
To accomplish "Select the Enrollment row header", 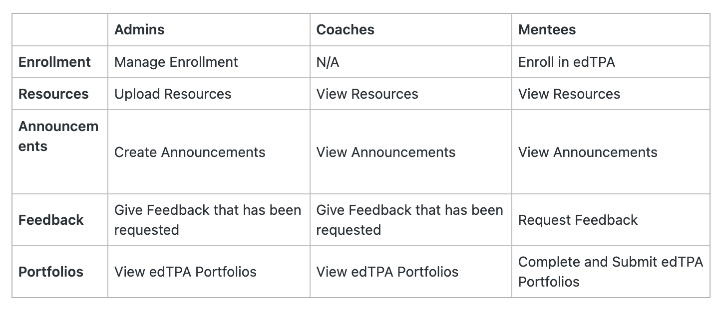I will (54, 62).
